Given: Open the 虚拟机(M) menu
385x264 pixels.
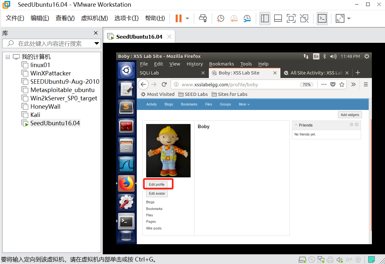Looking at the screenshot, I should click(x=94, y=18).
